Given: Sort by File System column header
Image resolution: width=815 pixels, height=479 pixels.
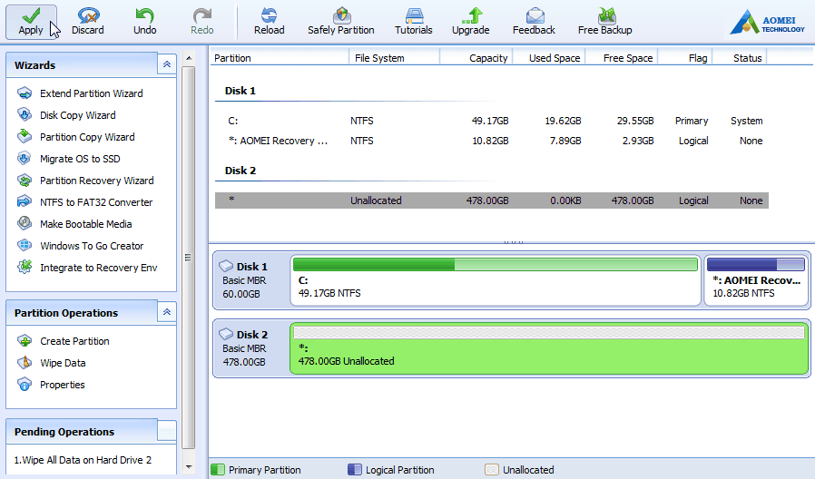Looking at the screenshot, I should [x=395, y=58].
